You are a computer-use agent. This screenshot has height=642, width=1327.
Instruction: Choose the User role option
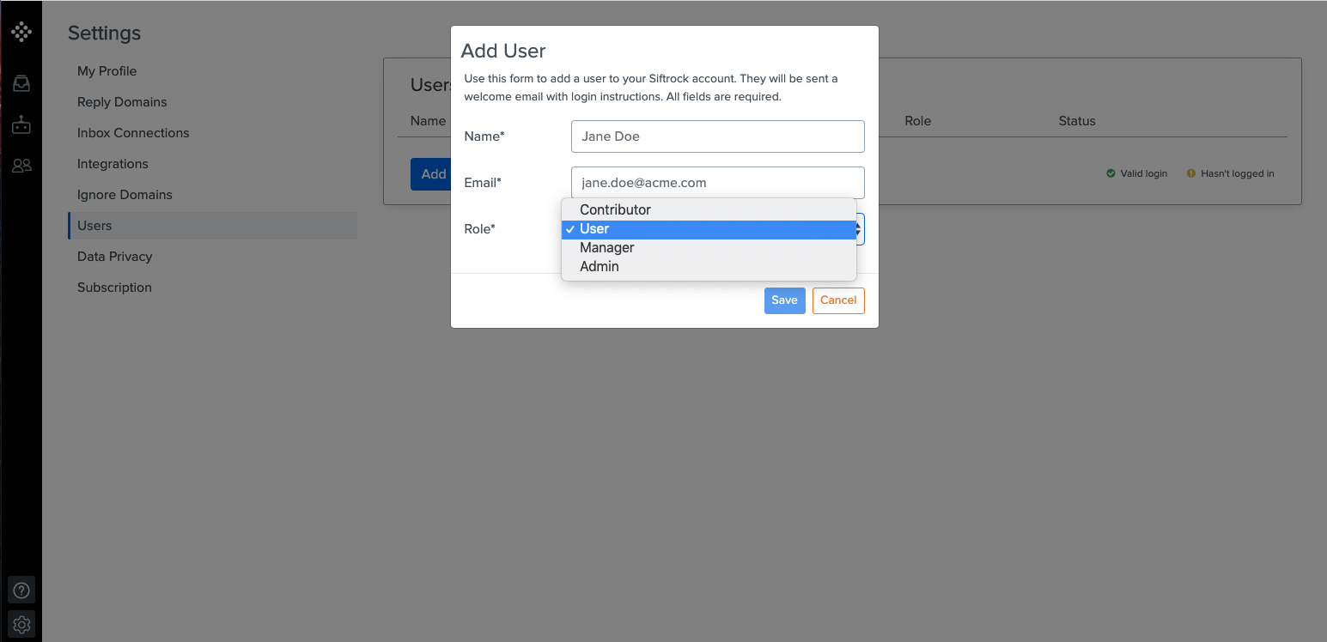(709, 229)
